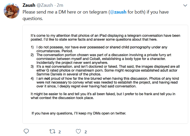Click the reply speech bubble icon
The width and height of the screenshot is (190, 136).
coord(26,131)
